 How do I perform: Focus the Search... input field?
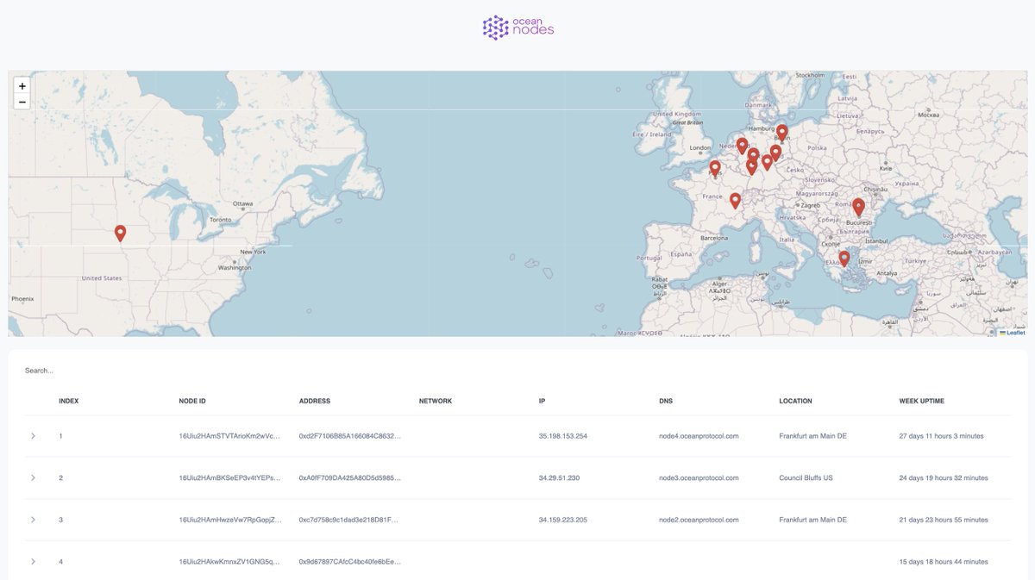pos(517,371)
